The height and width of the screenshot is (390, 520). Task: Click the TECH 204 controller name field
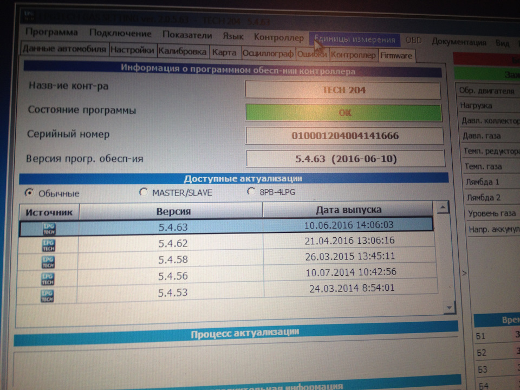pos(343,90)
